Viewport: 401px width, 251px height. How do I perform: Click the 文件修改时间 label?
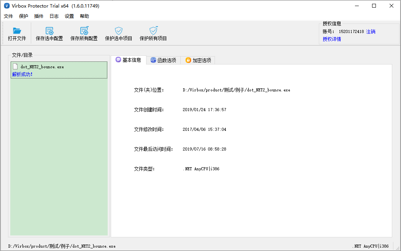point(149,129)
